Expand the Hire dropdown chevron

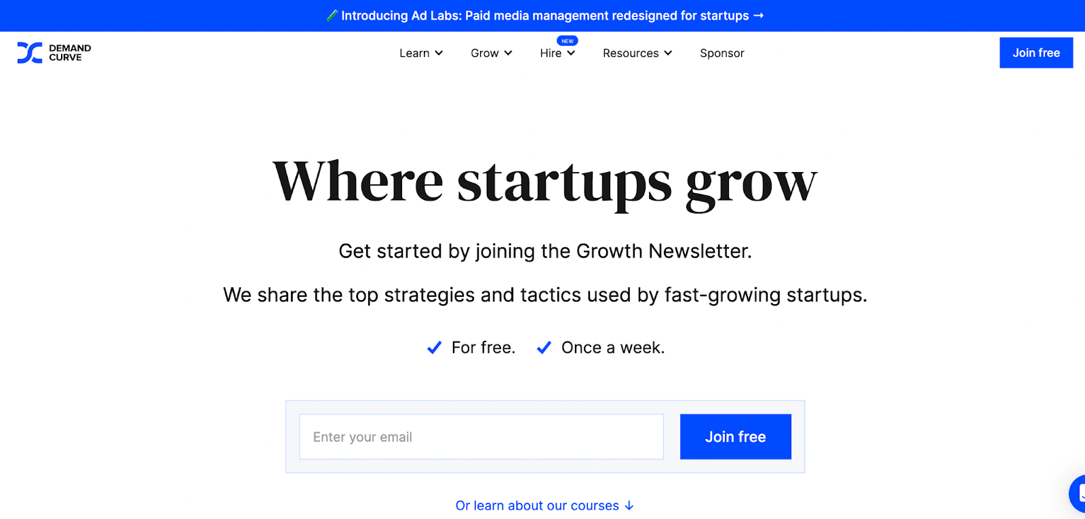pyautogui.click(x=571, y=53)
